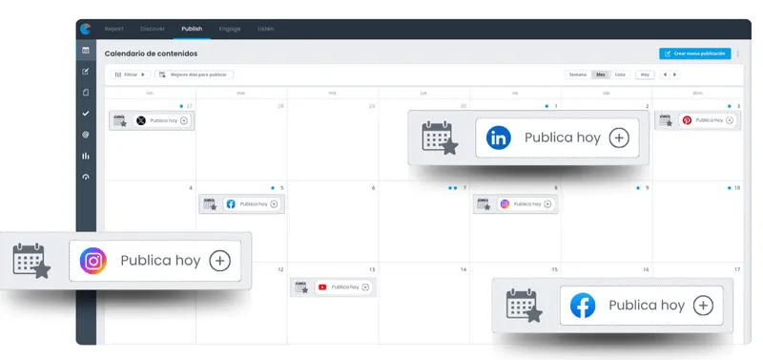This screenshot has width=763, height=360.
Task: Click the YouTube icon on day 13
Action: coord(322,287)
